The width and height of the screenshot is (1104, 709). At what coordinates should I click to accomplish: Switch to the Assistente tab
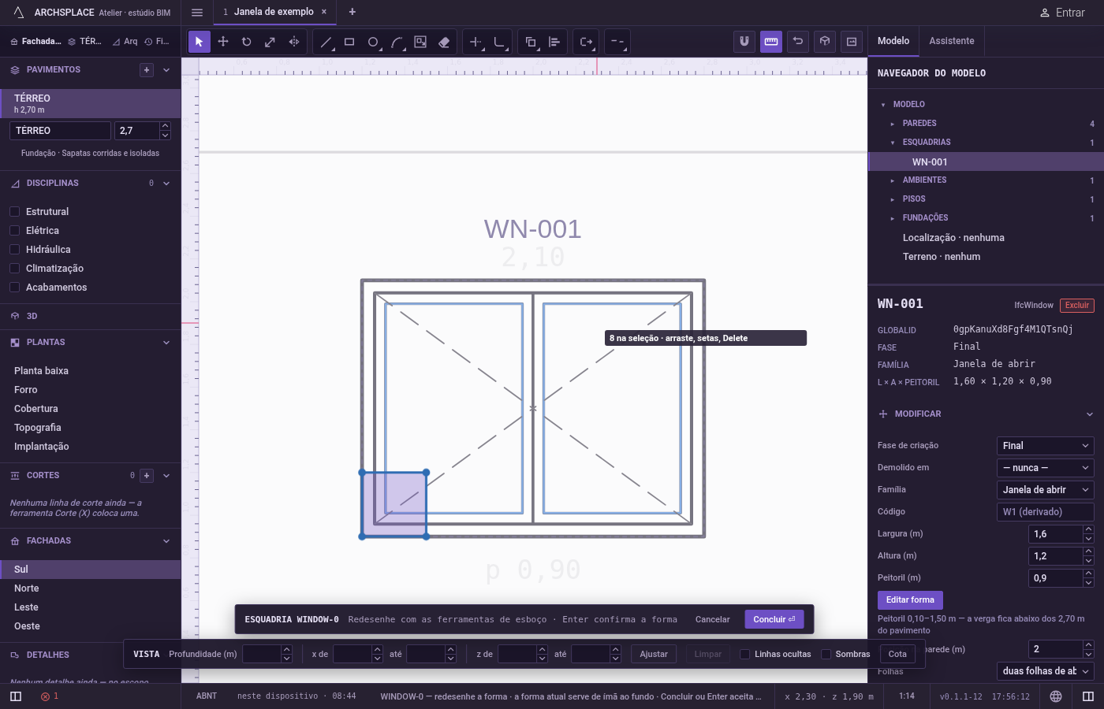tap(951, 41)
